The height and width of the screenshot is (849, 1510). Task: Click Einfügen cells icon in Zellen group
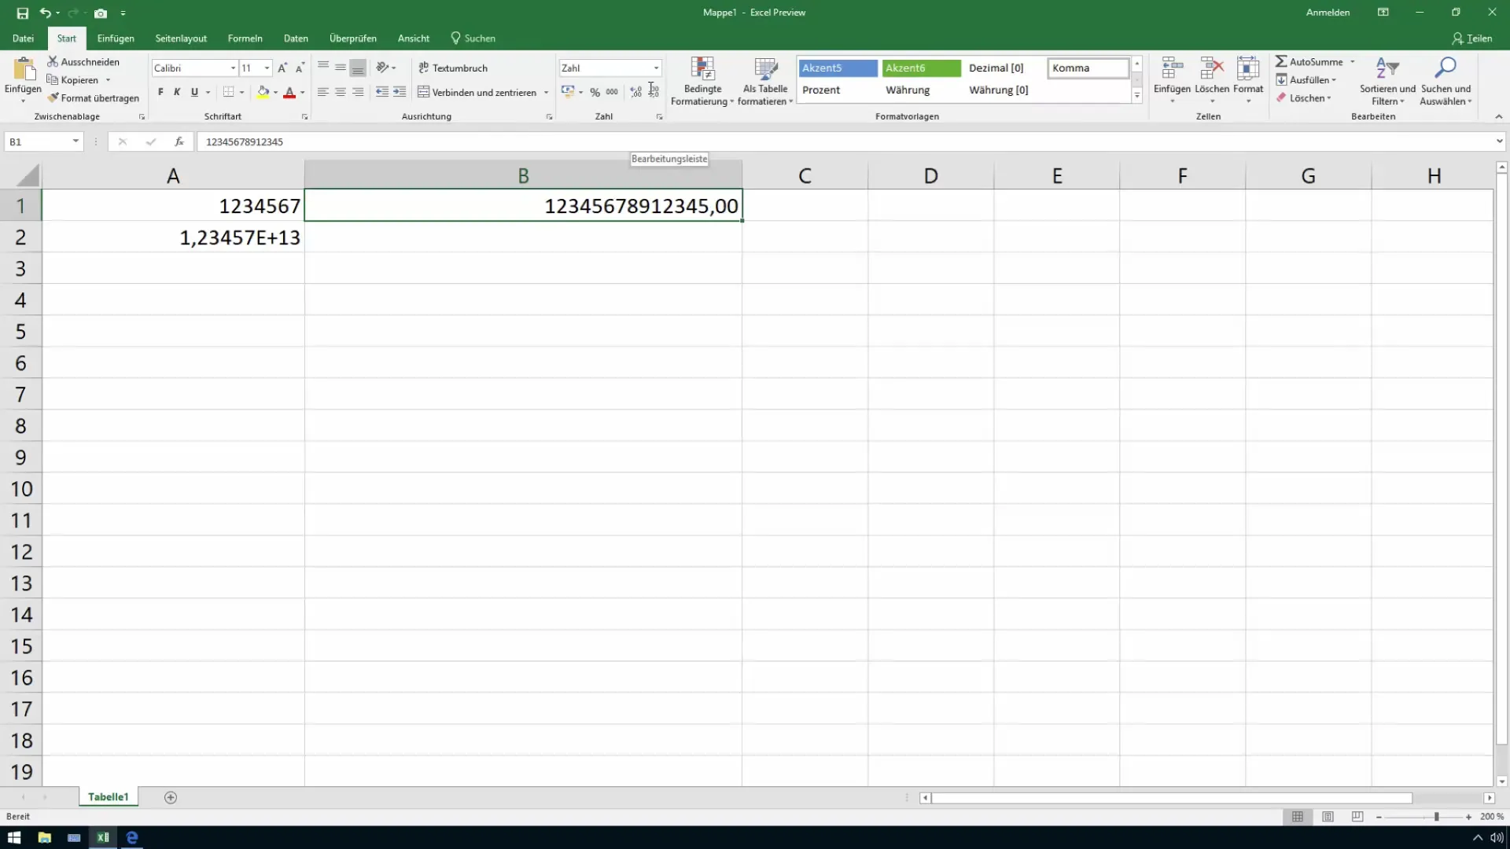[1172, 68]
